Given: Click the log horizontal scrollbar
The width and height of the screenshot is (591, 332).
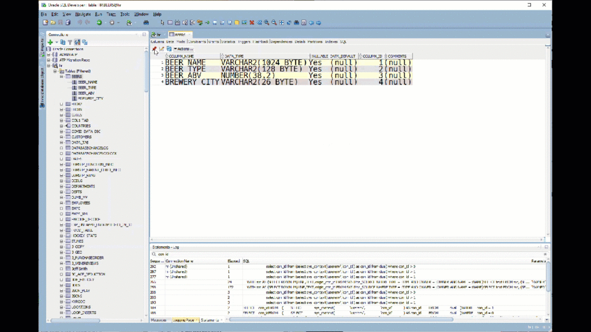Looking at the screenshot, I should pos(341,319).
